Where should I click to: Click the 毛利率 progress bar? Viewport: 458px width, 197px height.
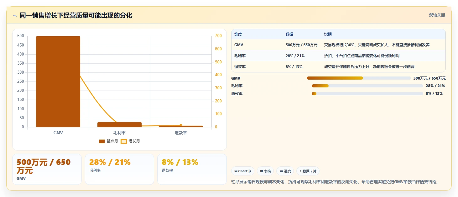point(367,86)
